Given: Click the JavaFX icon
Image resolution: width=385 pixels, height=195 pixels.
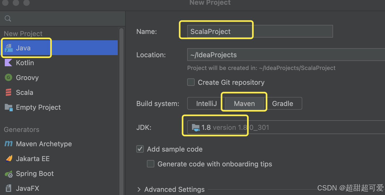Looking at the screenshot, I should pyautogui.click(x=8, y=188).
